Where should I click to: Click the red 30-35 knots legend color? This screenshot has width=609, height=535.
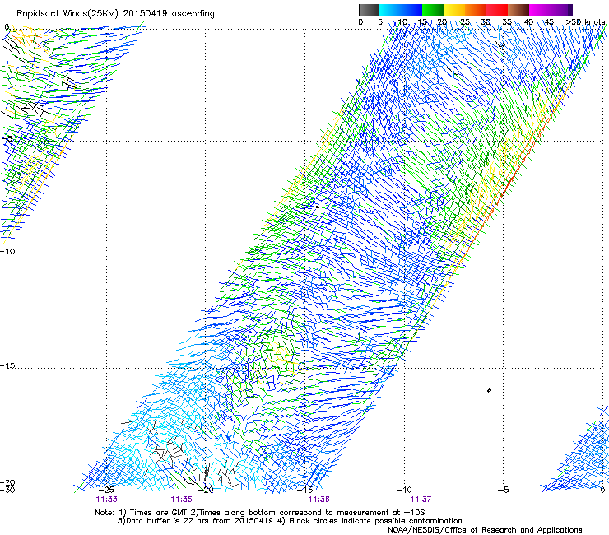tap(497, 10)
